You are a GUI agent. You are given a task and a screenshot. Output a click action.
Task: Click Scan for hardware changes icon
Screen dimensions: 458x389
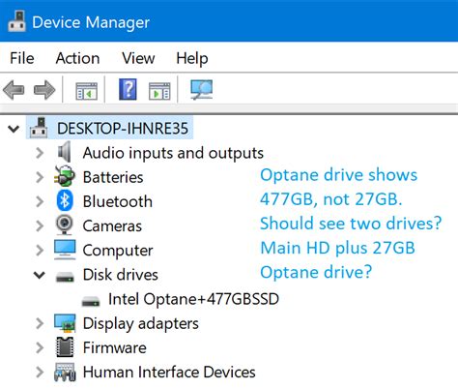pos(202,90)
